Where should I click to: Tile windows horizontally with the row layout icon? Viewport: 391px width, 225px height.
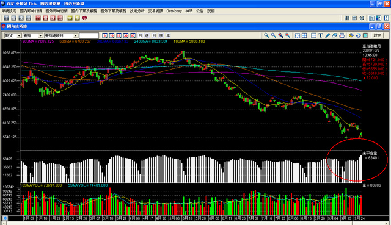[x=354, y=18]
